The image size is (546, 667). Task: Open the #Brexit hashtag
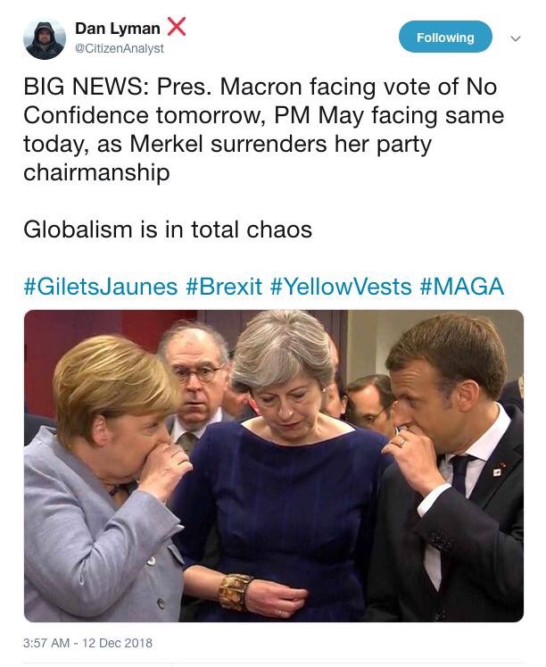(x=224, y=287)
